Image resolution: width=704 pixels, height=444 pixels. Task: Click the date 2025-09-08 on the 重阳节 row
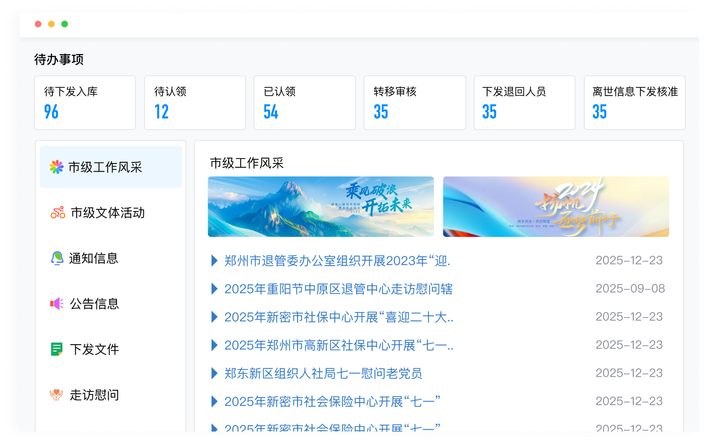[x=630, y=288]
